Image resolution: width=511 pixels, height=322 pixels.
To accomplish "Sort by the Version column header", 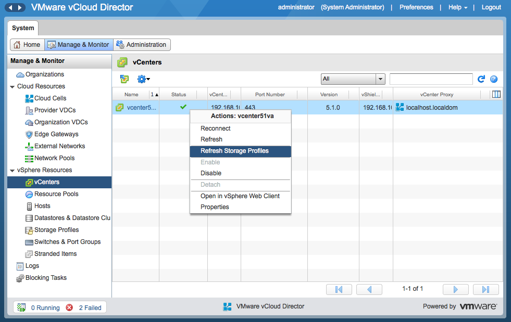I will pyautogui.click(x=329, y=95).
